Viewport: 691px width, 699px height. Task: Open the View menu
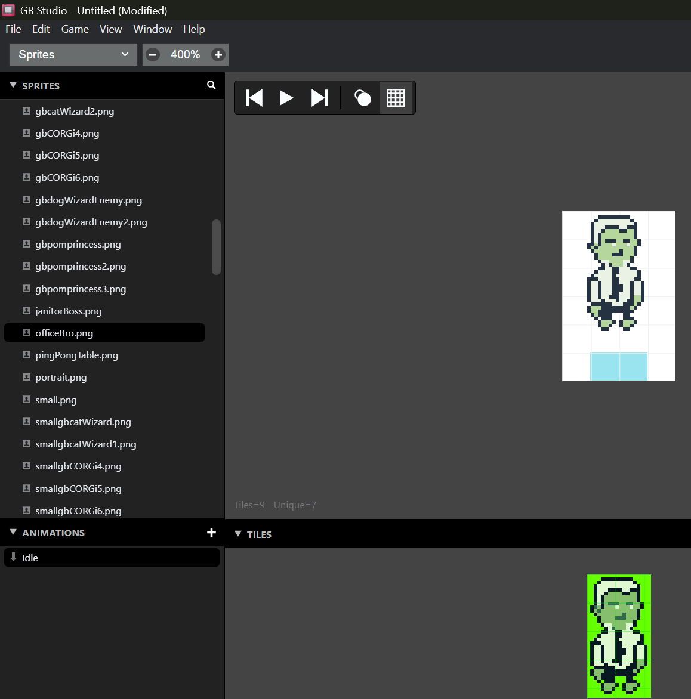(110, 29)
